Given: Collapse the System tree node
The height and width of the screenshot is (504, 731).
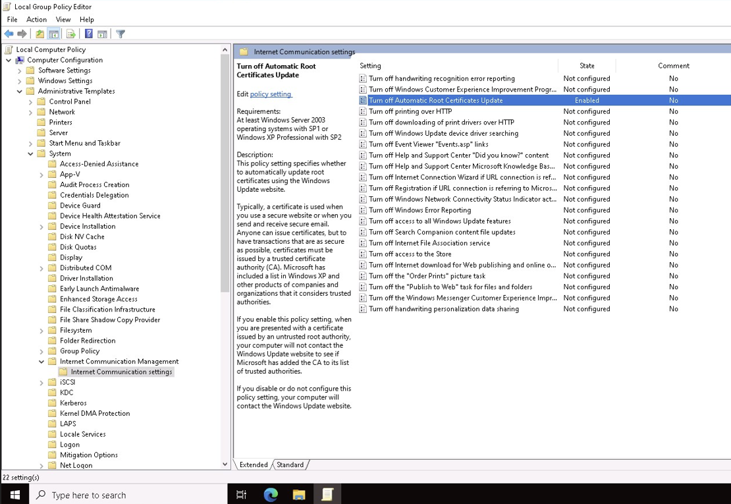Looking at the screenshot, I should [30, 154].
